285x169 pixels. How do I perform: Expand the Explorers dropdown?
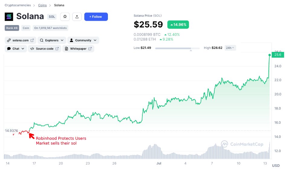point(52,40)
